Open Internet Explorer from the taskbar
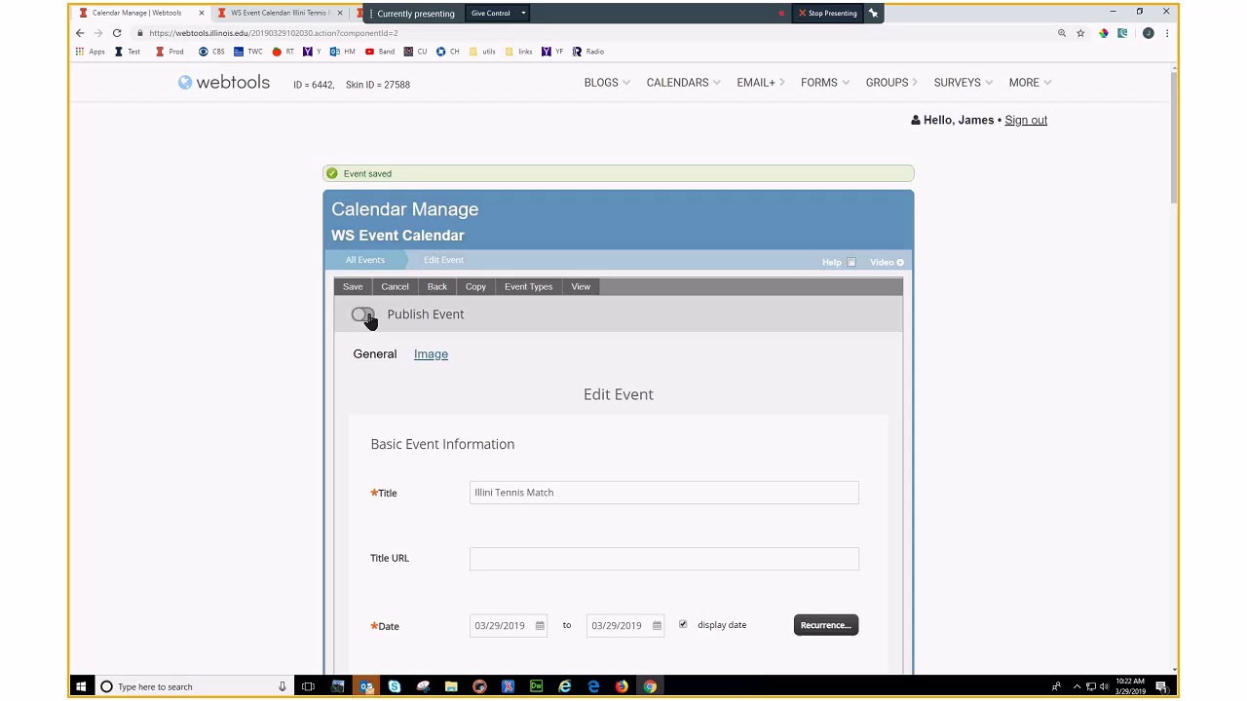1247x701 pixels. click(565, 686)
